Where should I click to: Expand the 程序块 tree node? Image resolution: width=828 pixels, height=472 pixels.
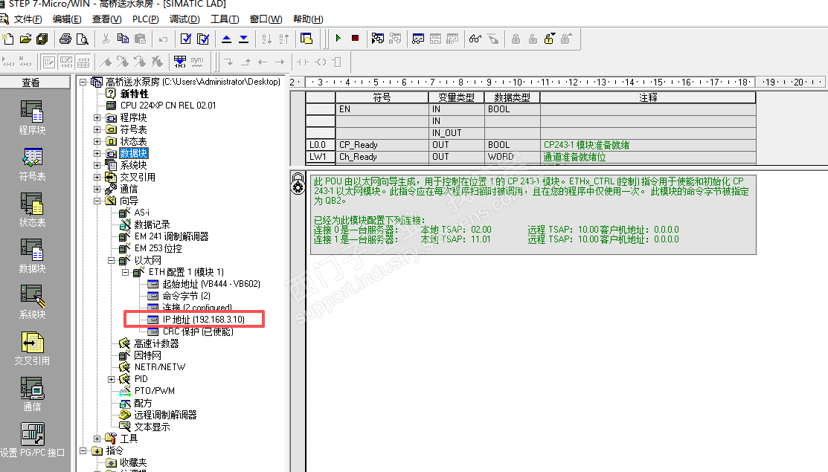(x=97, y=117)
